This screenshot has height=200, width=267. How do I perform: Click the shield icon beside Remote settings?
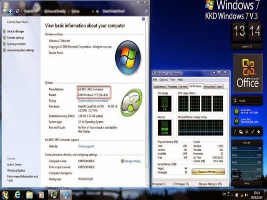(x=5, y=37)
